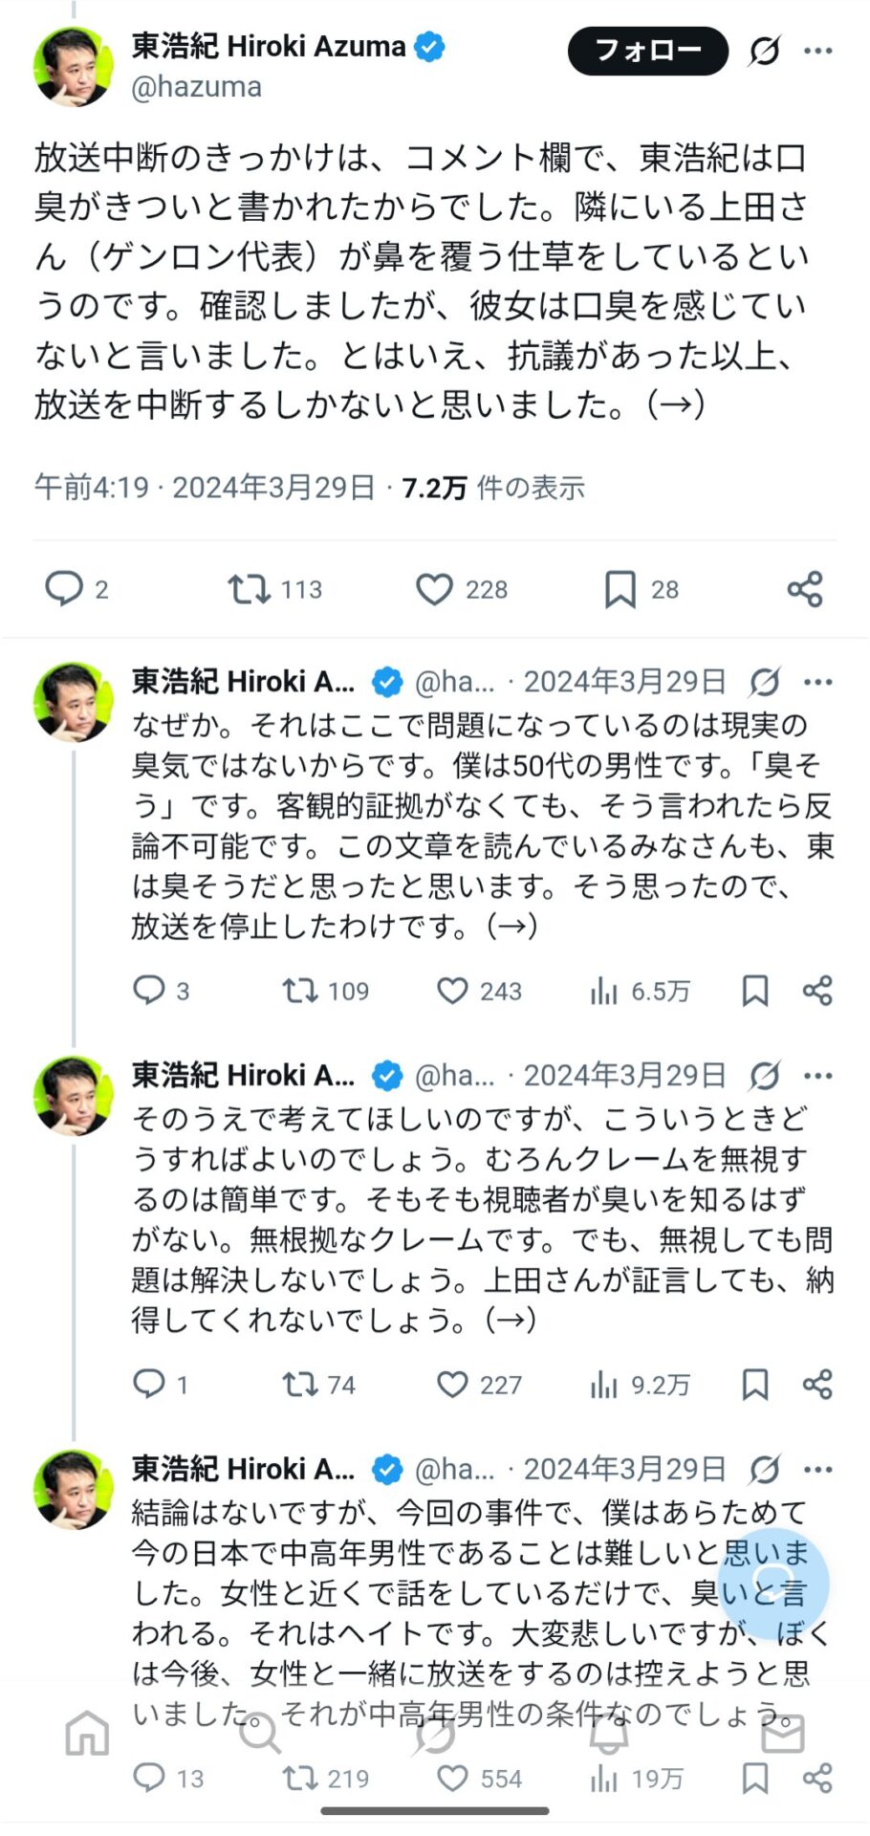The height and width of the screenshot is (1836, 870).
Task: Open three-dot menu on main post
Action: point(818,51)
